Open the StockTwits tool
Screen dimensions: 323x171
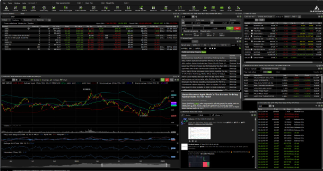pos(118,9)
